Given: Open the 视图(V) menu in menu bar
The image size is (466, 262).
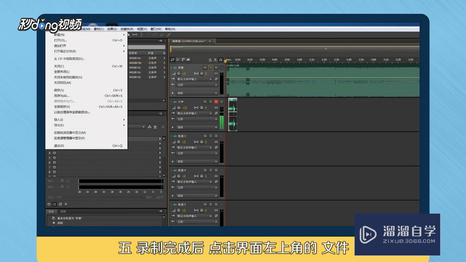Looking at the screenshot, I should tap(142, 29).
